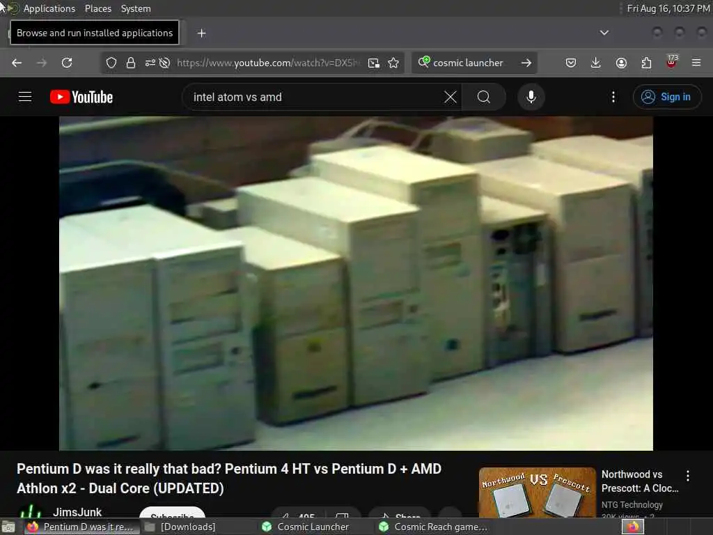Click the Sign in button
Screen dimensions: 713x535
pyautogui.click(x=667, y=97)
